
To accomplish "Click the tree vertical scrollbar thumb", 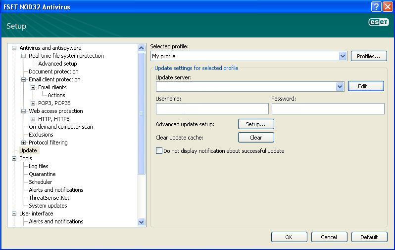I will click(x=142, y=113).
